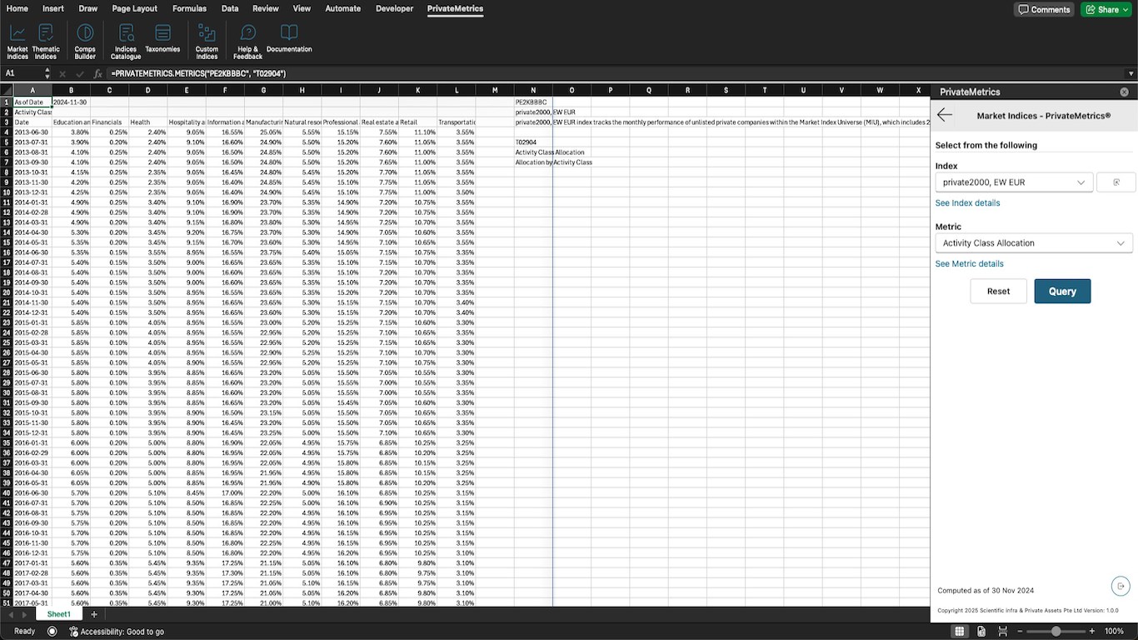Viewport: 1138px width, 640px height.
Task: Open the Index dropdown showing private2000, EW EUR
Action: [x=1014, y=182]
